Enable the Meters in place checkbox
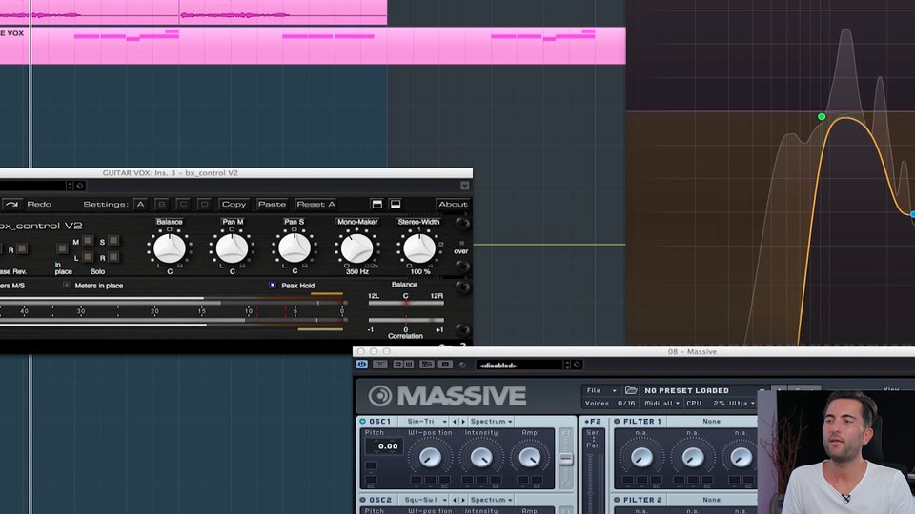 (x=67, y=285)
